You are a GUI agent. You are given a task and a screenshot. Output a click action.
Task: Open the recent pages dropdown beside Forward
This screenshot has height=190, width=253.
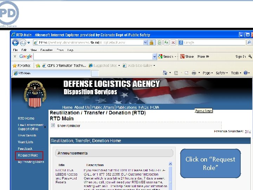click(x=28, y=43)
